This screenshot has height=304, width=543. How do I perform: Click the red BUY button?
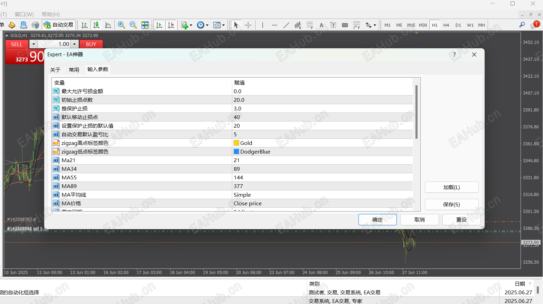point(91,44)
